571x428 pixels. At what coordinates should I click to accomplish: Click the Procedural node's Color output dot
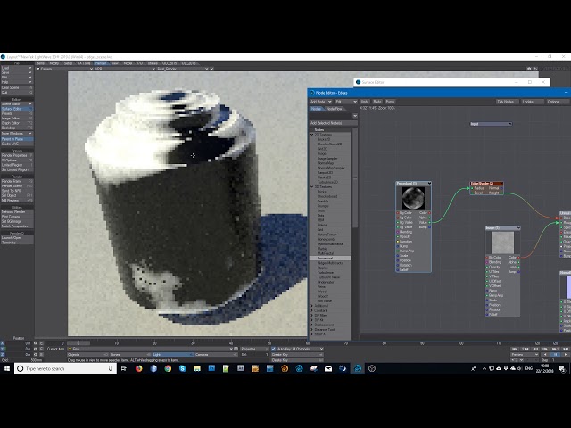[x=430, y=213]
